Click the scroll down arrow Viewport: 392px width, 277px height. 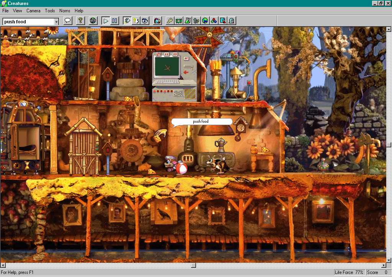pos(389,261)
